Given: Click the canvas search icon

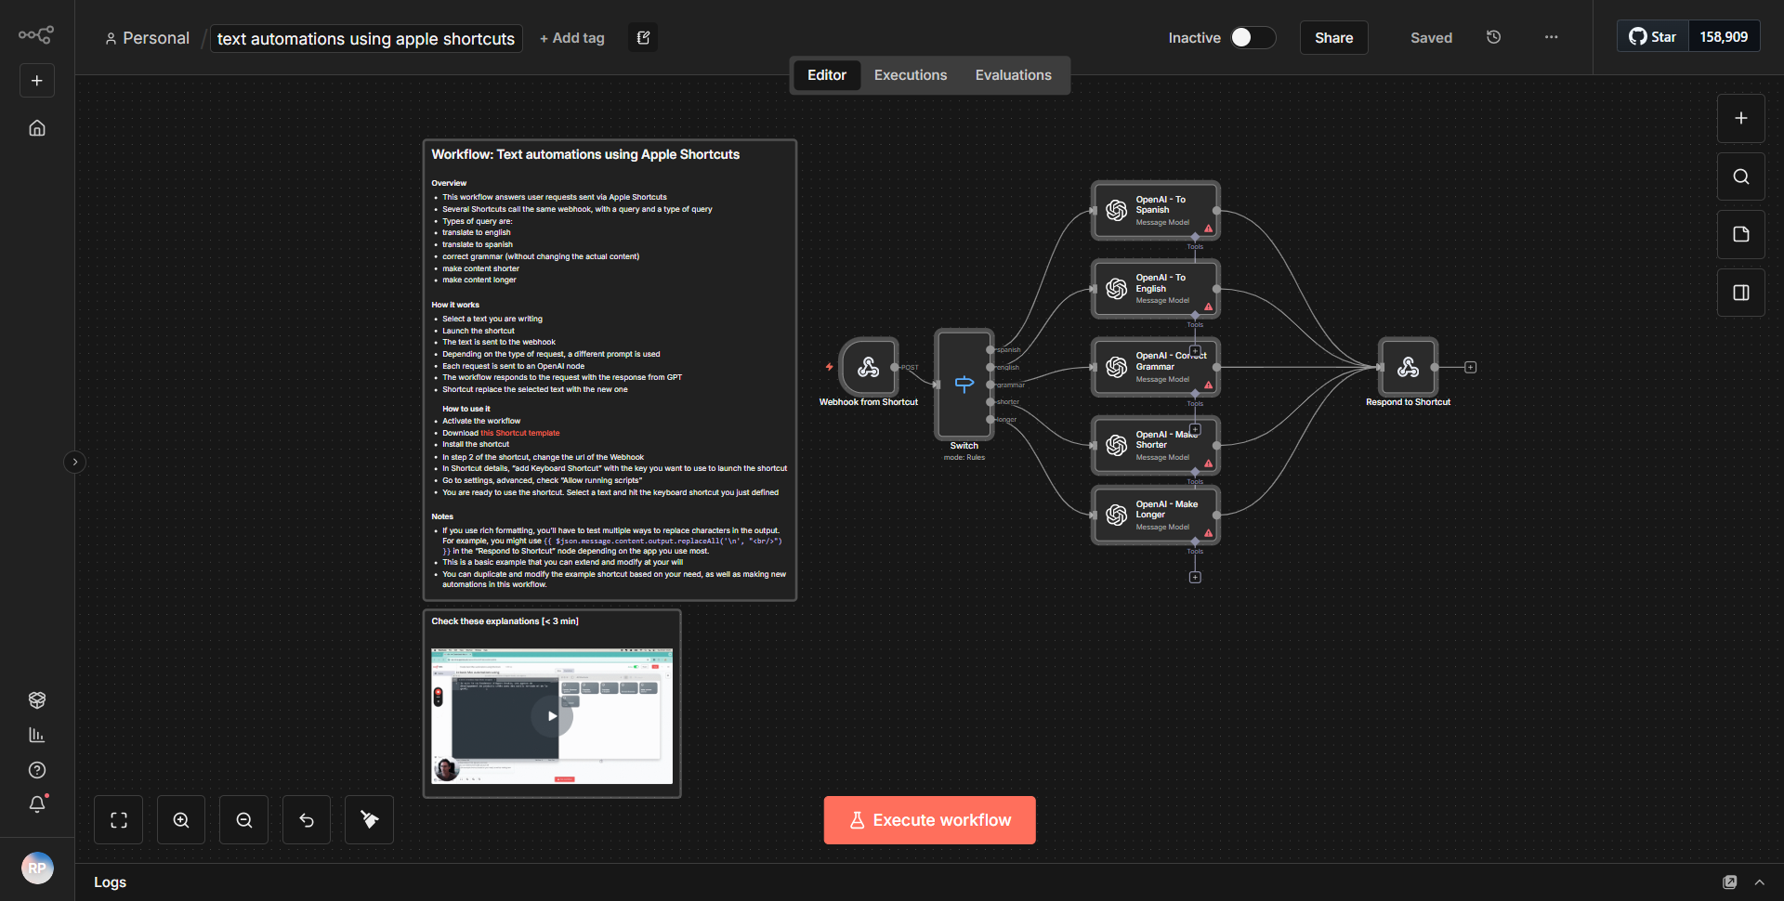Looking at the screenshot, I should tap(1741, 176).
